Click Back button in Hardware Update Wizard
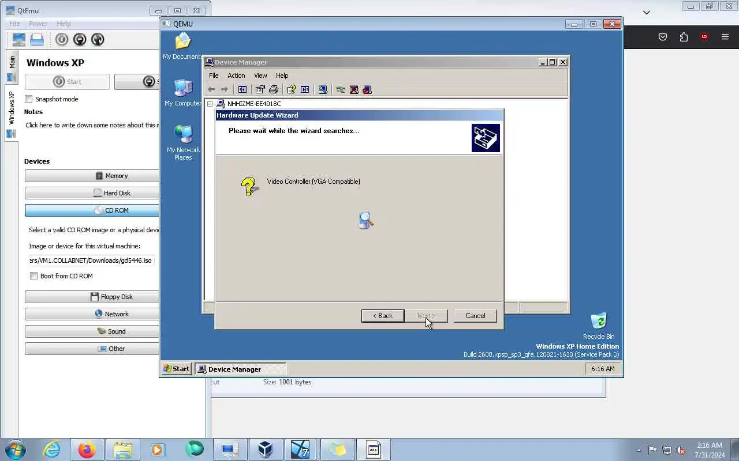The height and width of the screenshot is (461, 739). pyautogui.click(x=382, y=316)
